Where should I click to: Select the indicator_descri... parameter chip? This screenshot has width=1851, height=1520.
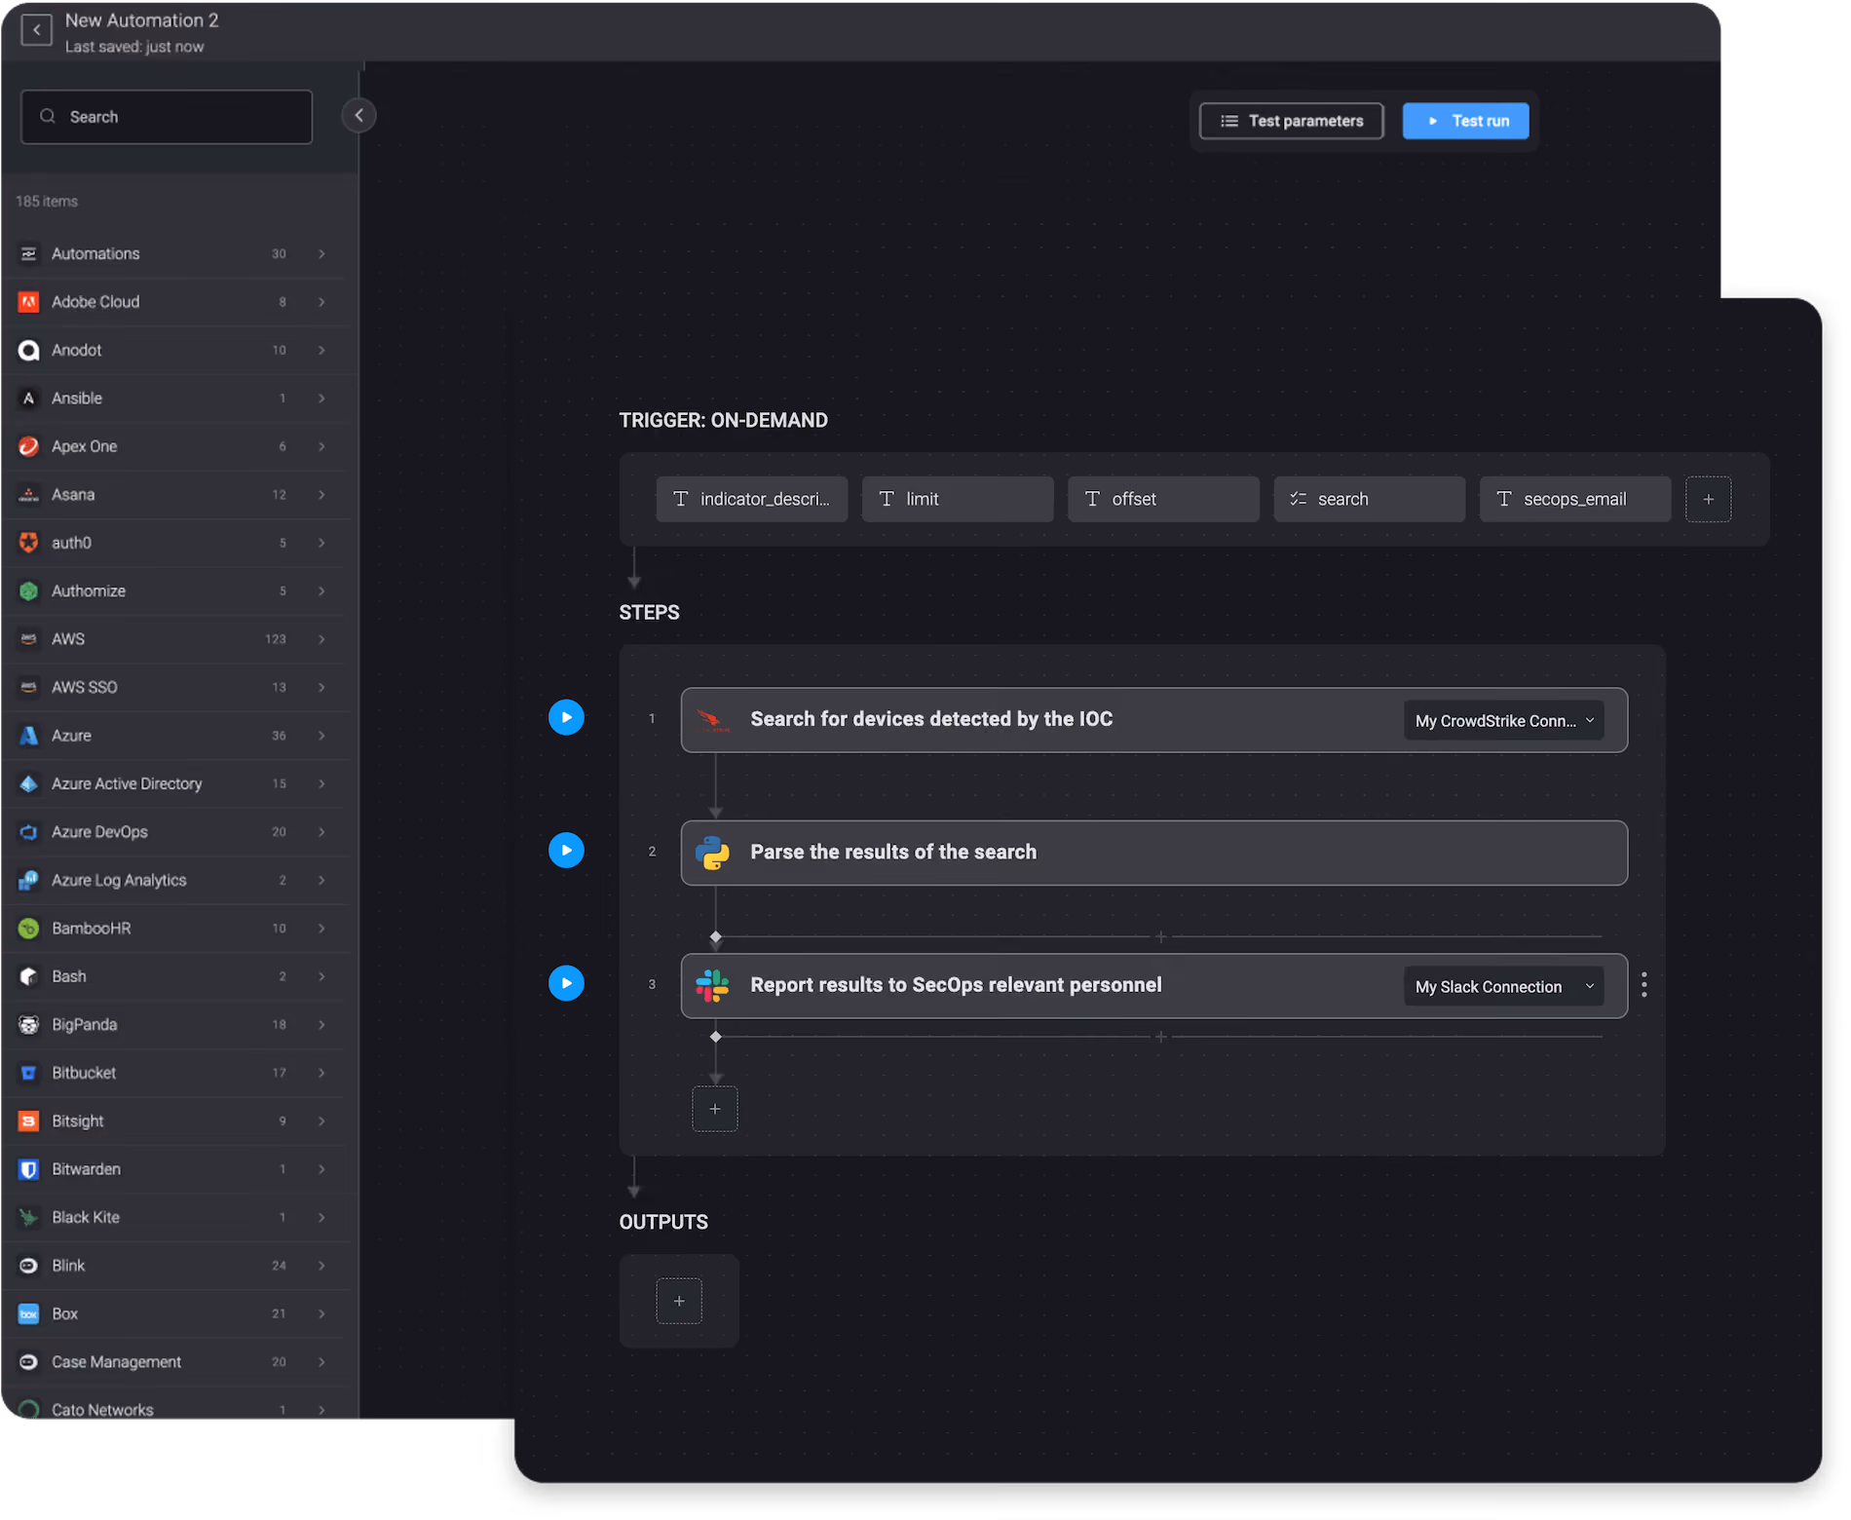pos(752,499)
